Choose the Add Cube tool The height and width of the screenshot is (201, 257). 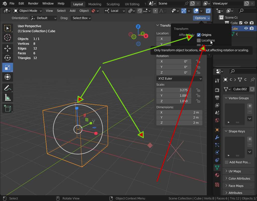(x=8, y=108)
